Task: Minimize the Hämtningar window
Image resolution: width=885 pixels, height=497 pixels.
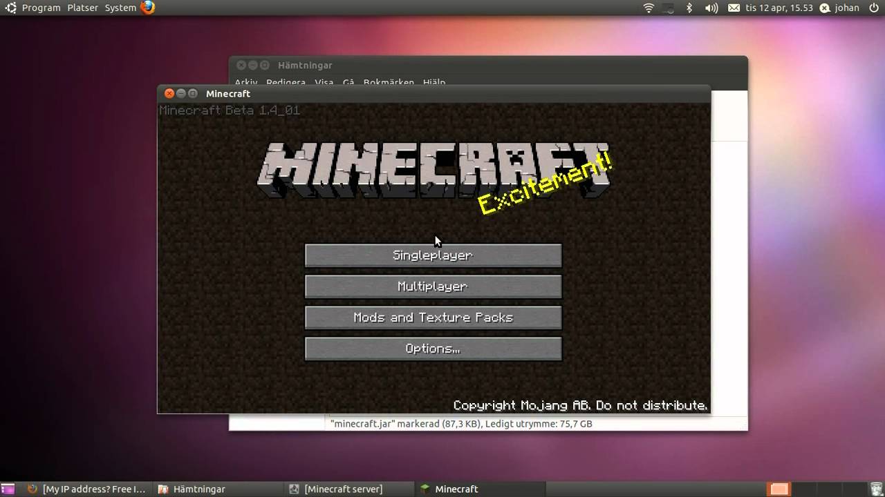Action: pyautogui.click(x=253, y=66)
